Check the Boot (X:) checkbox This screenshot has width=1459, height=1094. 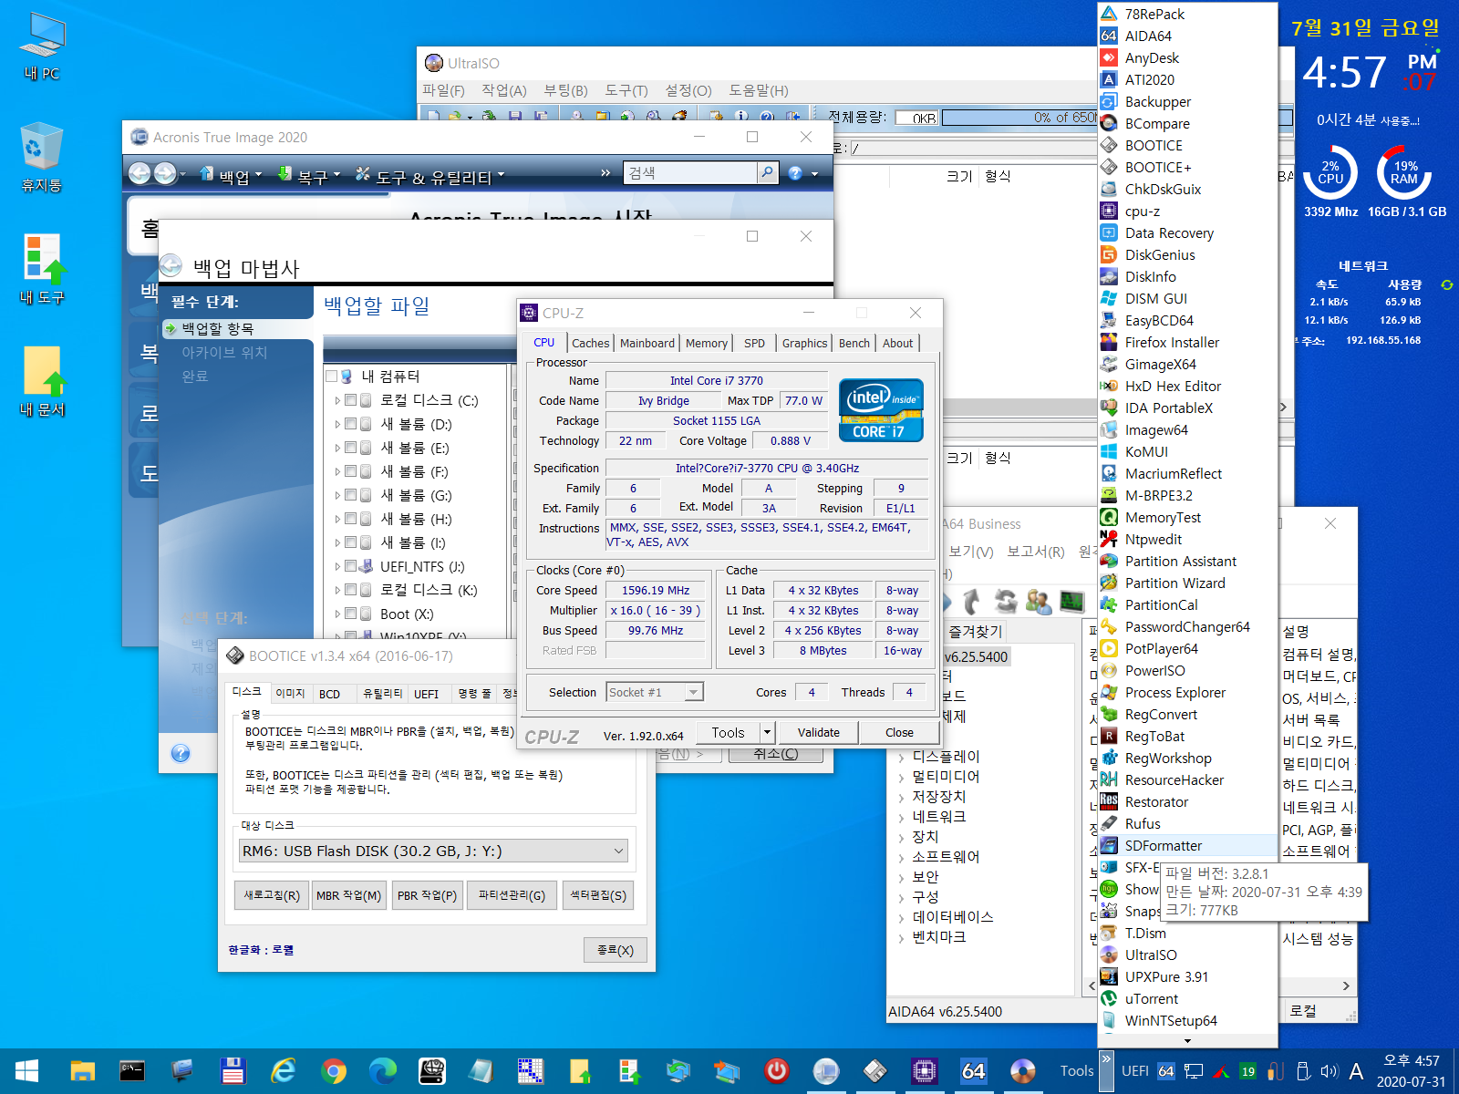pyautogui.click(x=351, y=614)
